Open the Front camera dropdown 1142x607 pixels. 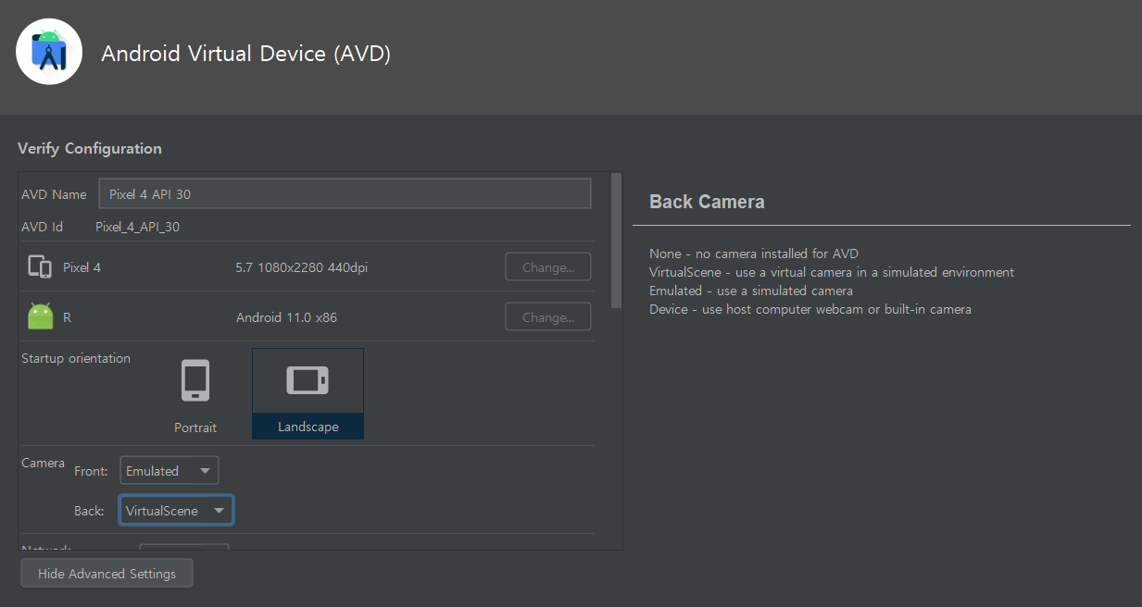coord(169,471)
